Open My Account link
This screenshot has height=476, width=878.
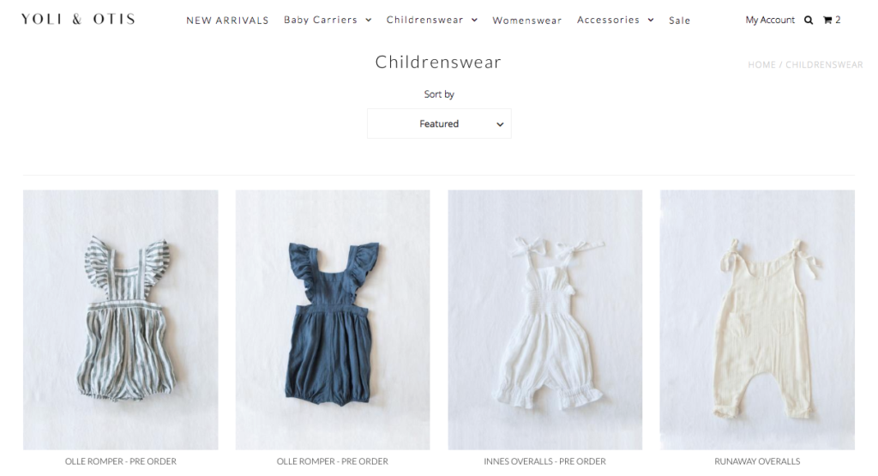[x=770, y=21]
